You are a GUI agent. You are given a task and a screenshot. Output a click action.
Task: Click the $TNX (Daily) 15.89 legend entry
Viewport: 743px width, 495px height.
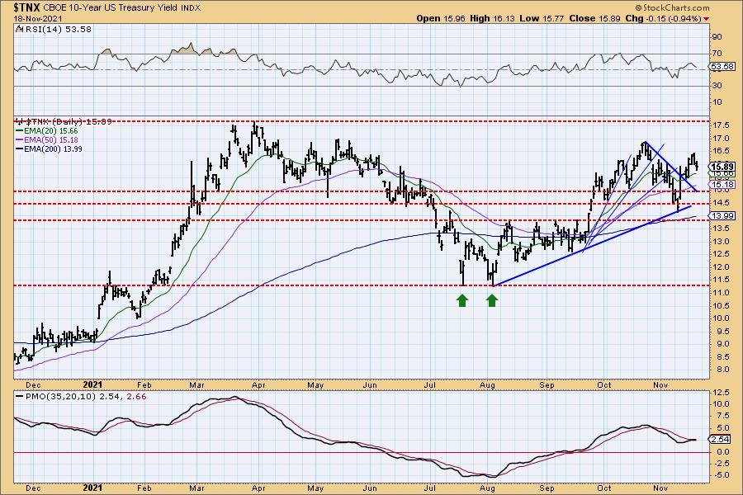64,121
